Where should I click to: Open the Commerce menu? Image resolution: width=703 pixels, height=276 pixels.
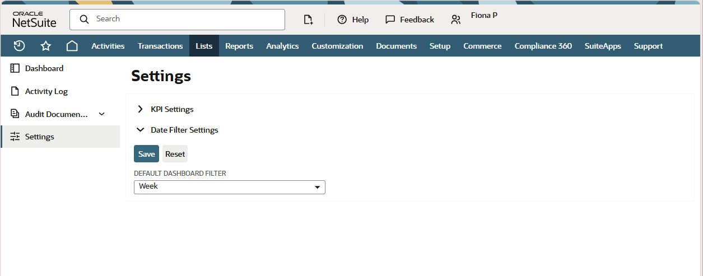pos(482,46)
